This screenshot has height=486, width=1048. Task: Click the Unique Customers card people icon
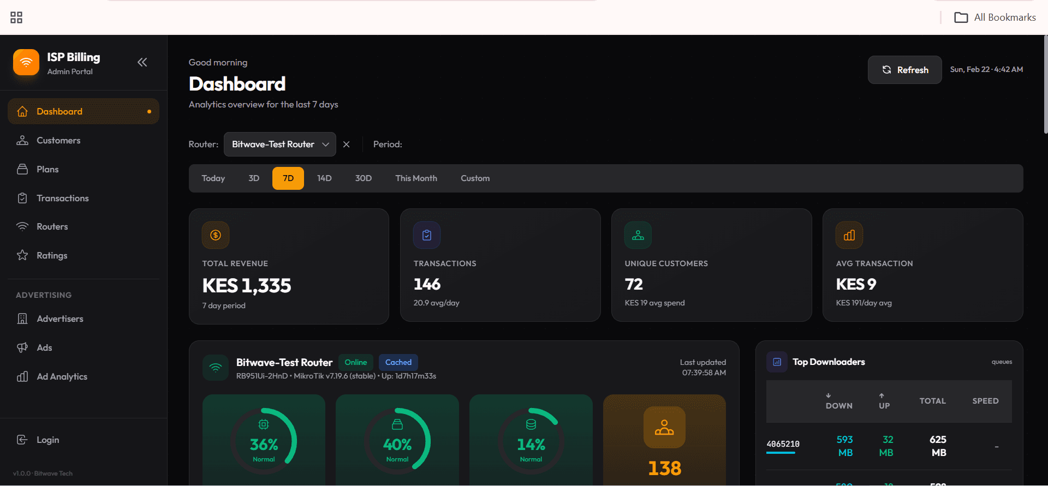[638, 235]
